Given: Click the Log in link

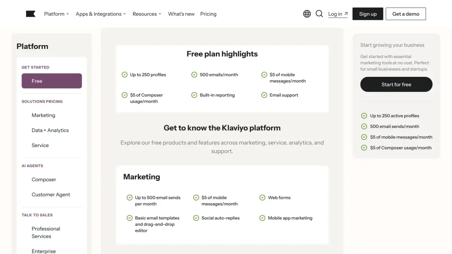Looking at the screenshot, I should pos(338,14).
